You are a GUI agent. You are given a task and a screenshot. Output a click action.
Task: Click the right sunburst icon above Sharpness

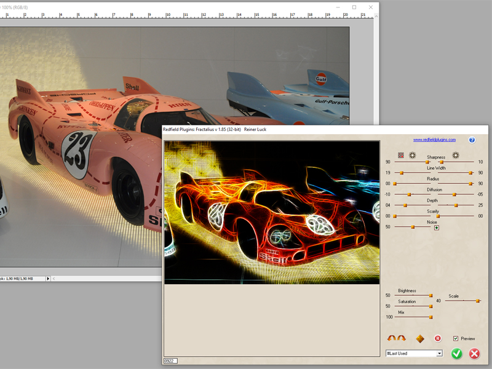click(456, 156)
